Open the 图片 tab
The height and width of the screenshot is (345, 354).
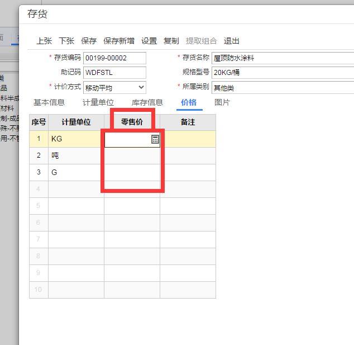(x=222, y=102)
